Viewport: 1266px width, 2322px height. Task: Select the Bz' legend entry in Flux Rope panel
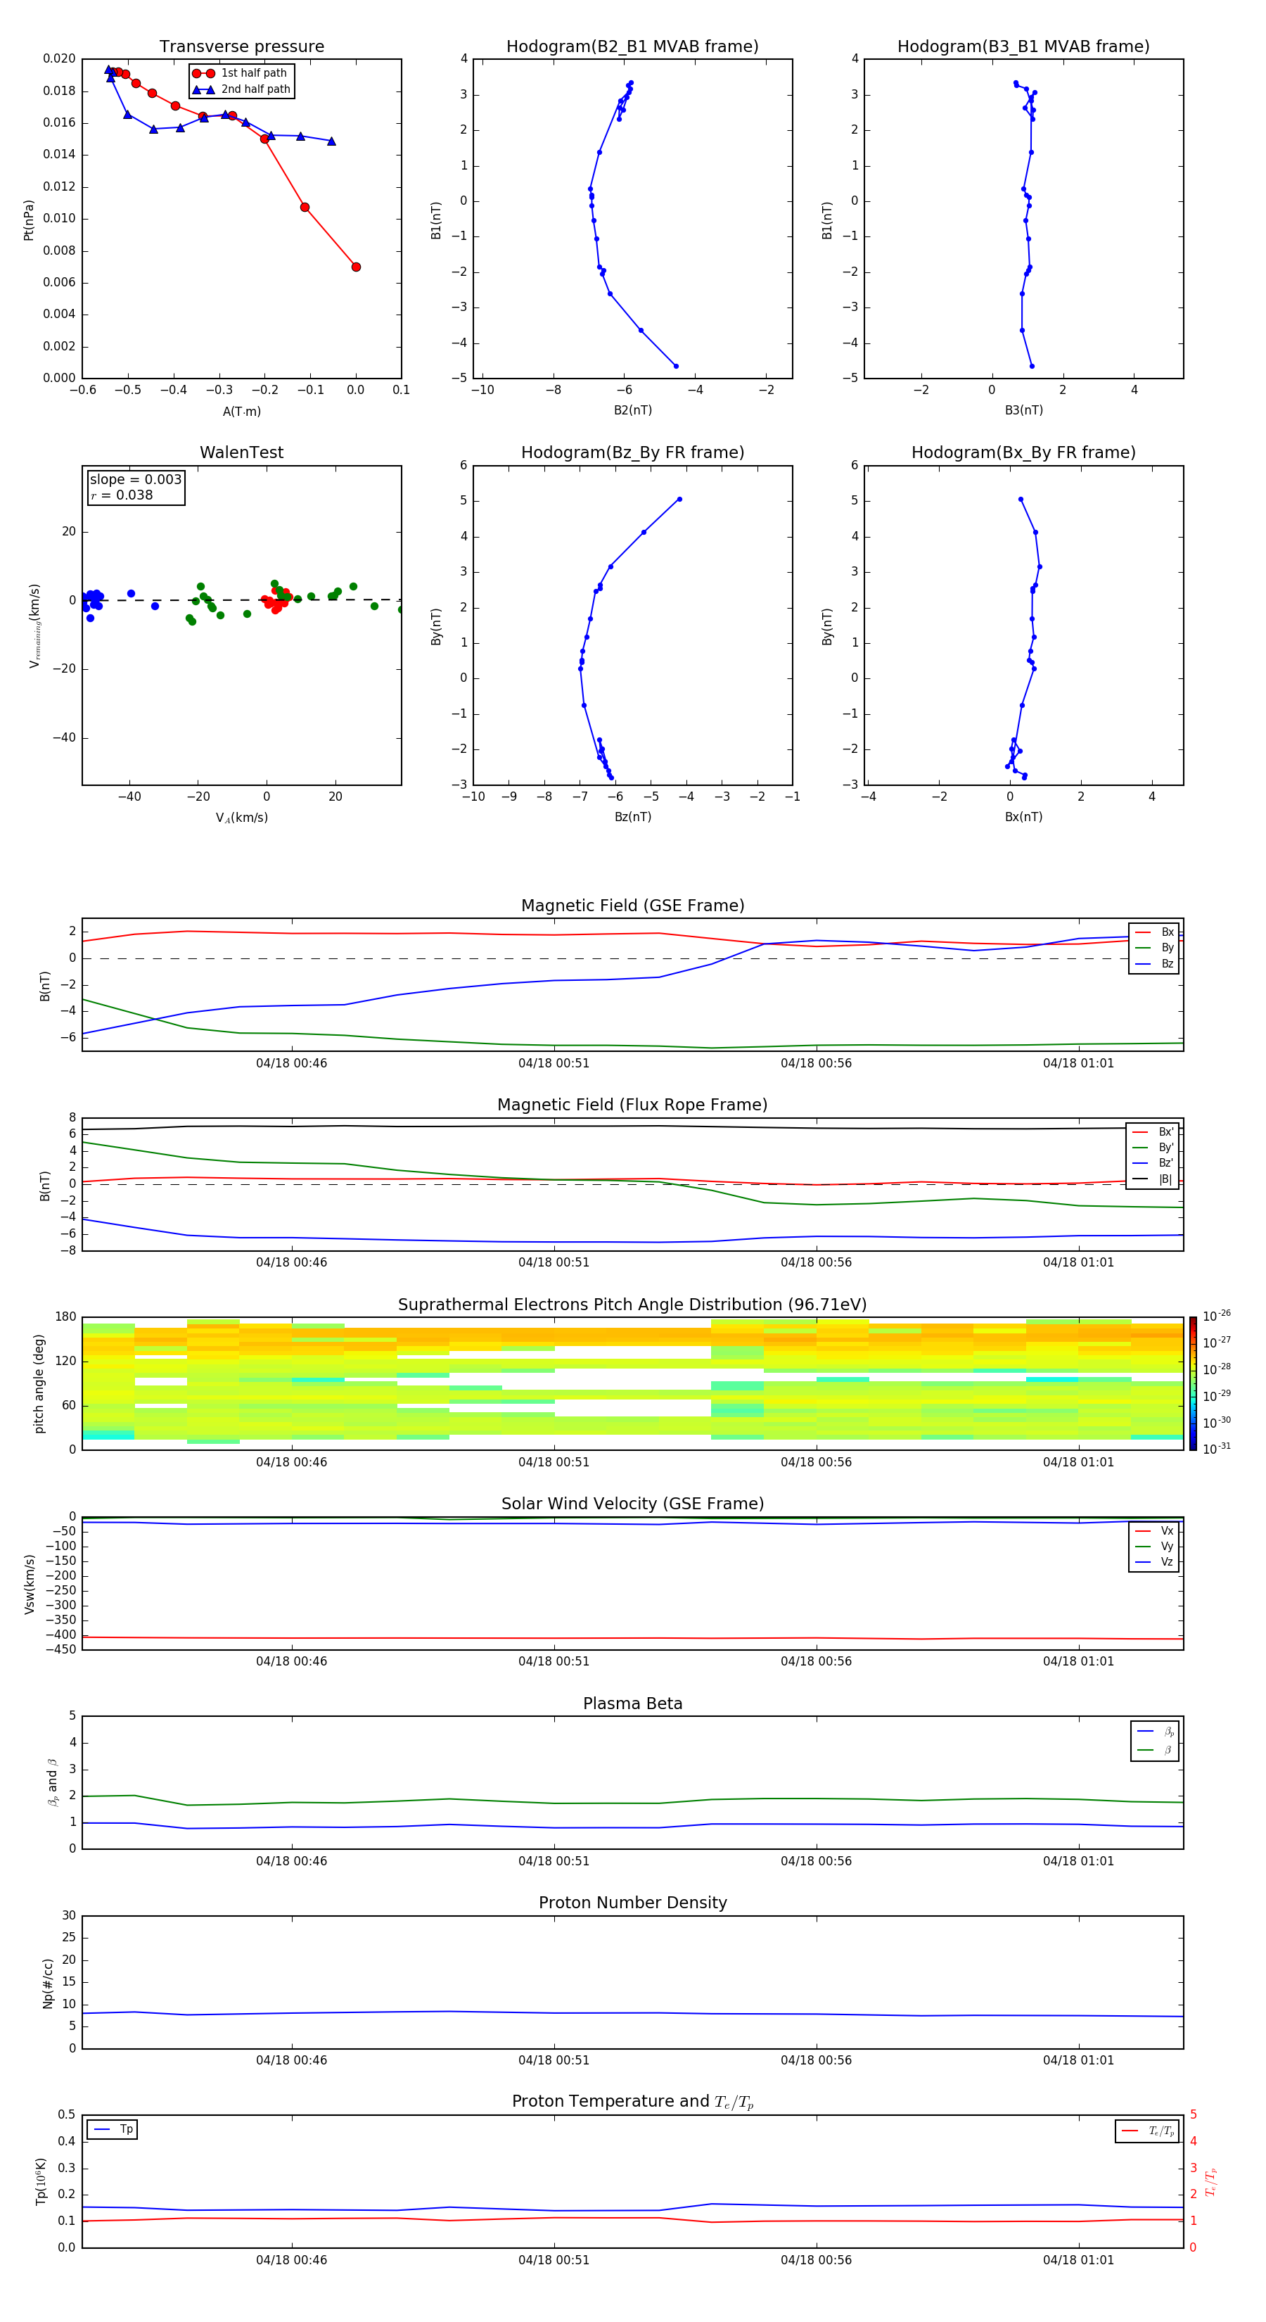(x=1153, y=1163)
